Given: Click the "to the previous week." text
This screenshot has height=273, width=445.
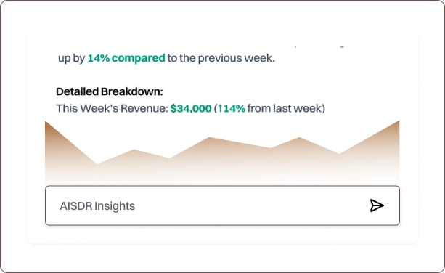Looking at the screenshot, I should [221, 58].
